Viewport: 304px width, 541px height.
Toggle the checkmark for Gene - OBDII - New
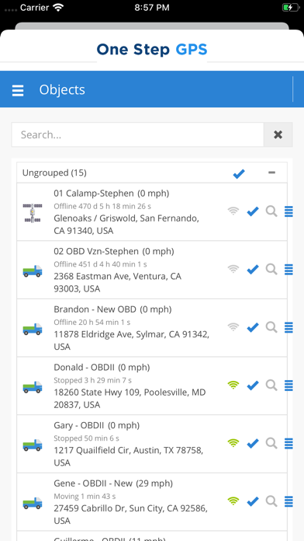coord(253,501)
